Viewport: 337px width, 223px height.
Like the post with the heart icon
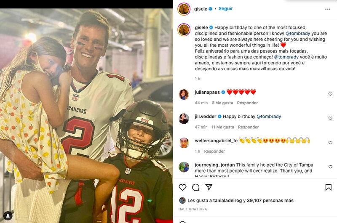182,187
